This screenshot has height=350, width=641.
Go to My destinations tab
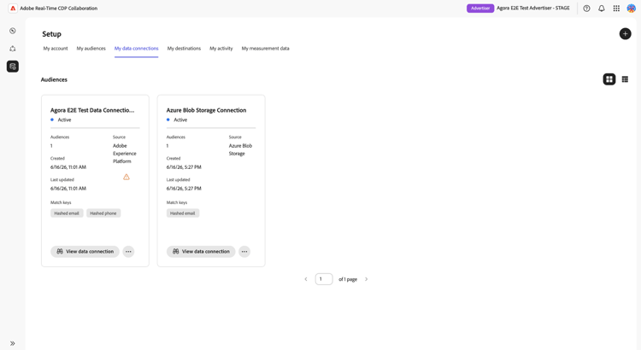[x=184, y=49]
